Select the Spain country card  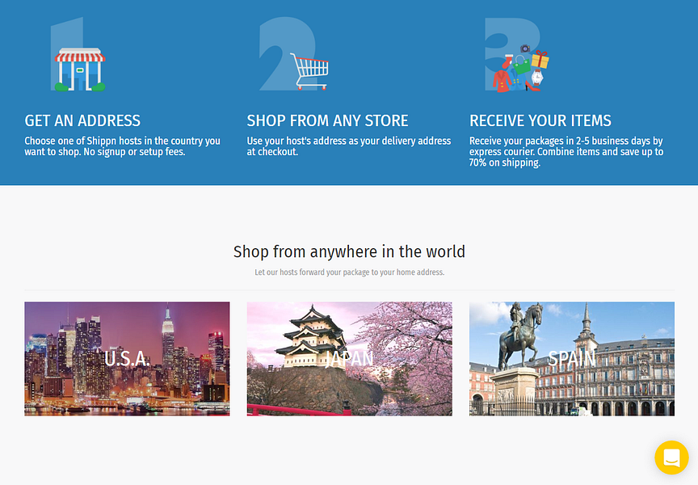(572, 359)
